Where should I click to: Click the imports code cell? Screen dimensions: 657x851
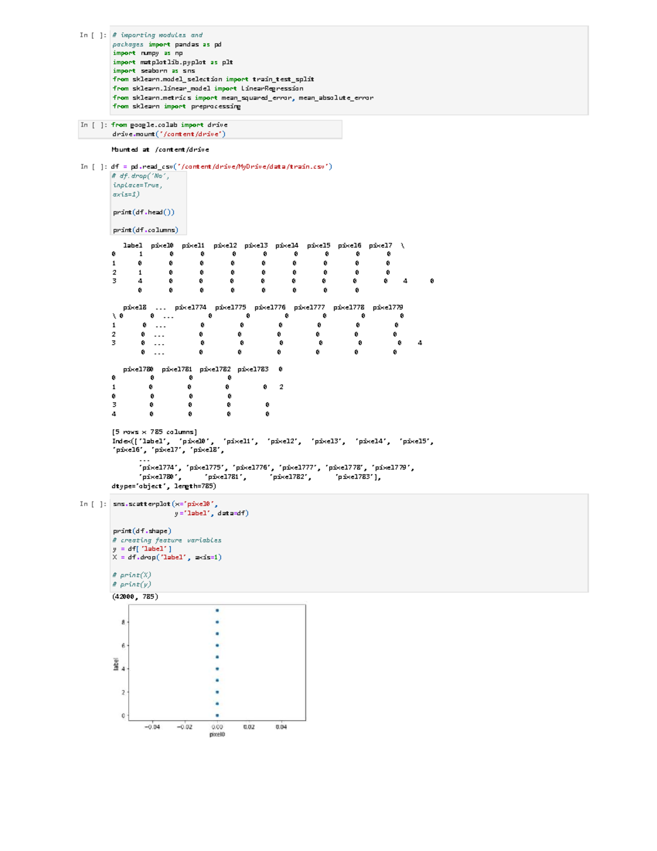coord(349,70)
